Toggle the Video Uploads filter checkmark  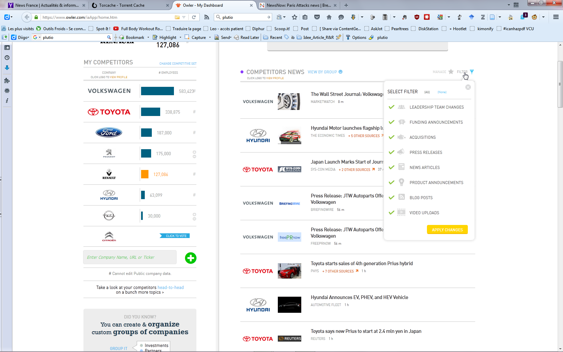pos(391,213)
